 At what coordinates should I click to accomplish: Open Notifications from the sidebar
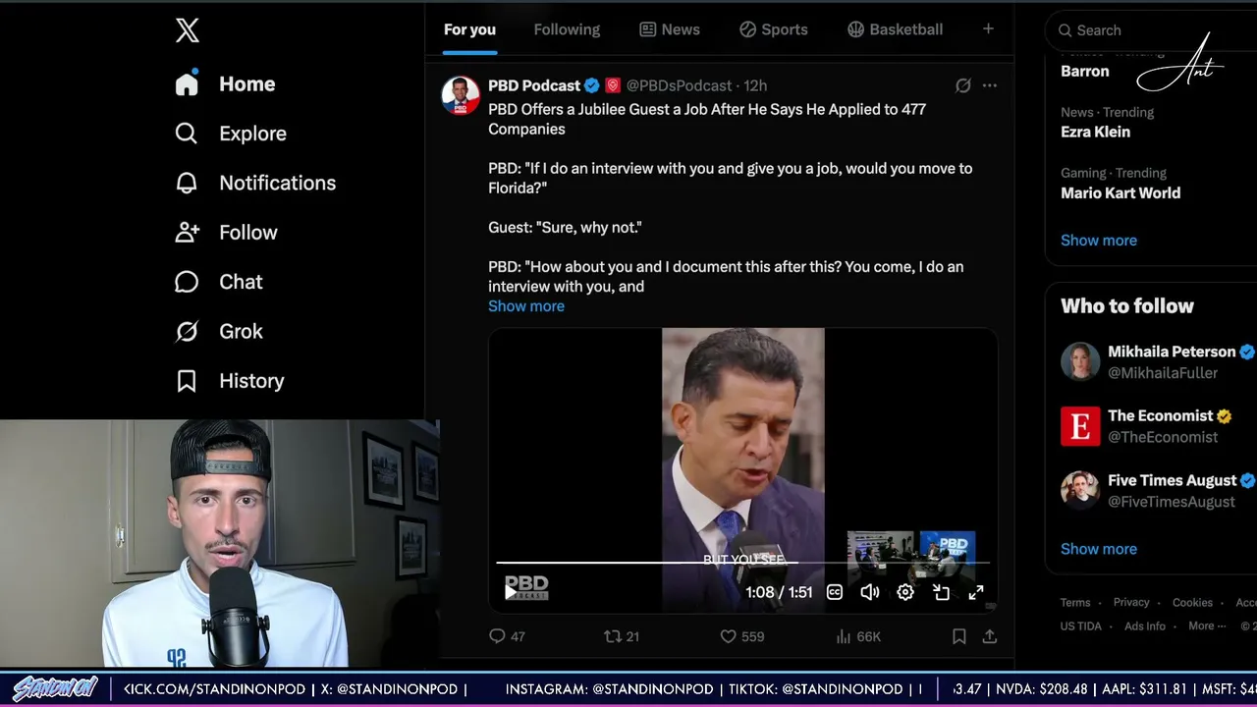(255, 183)
